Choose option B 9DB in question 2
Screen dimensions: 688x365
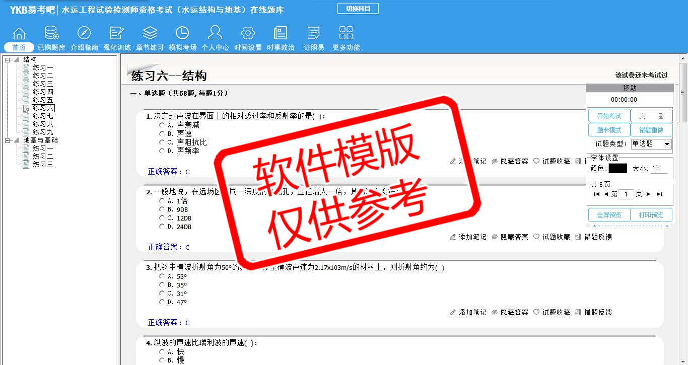pyautogui.click(x=162, y=209)
